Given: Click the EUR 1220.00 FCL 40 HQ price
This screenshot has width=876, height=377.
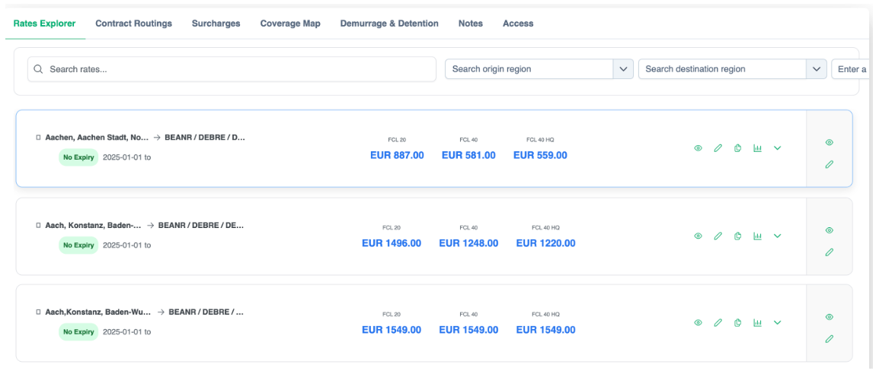Looking at the screenshot, I should pyautogui.click(x=545, y=244).
